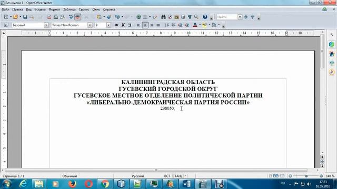
Task: Toggle Bold (Ж) formatting
Action: point(116,25)
